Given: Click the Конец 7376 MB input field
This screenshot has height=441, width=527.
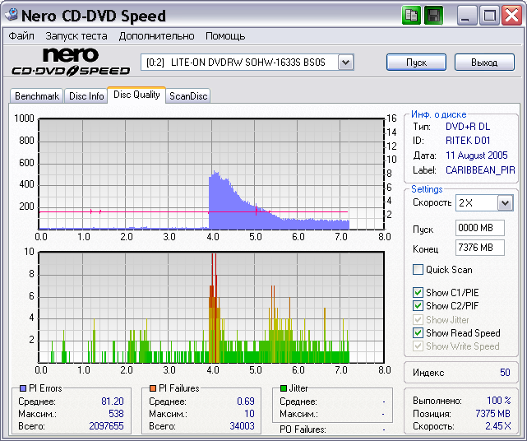Looking at the screenshot, I should pos(479,248).
